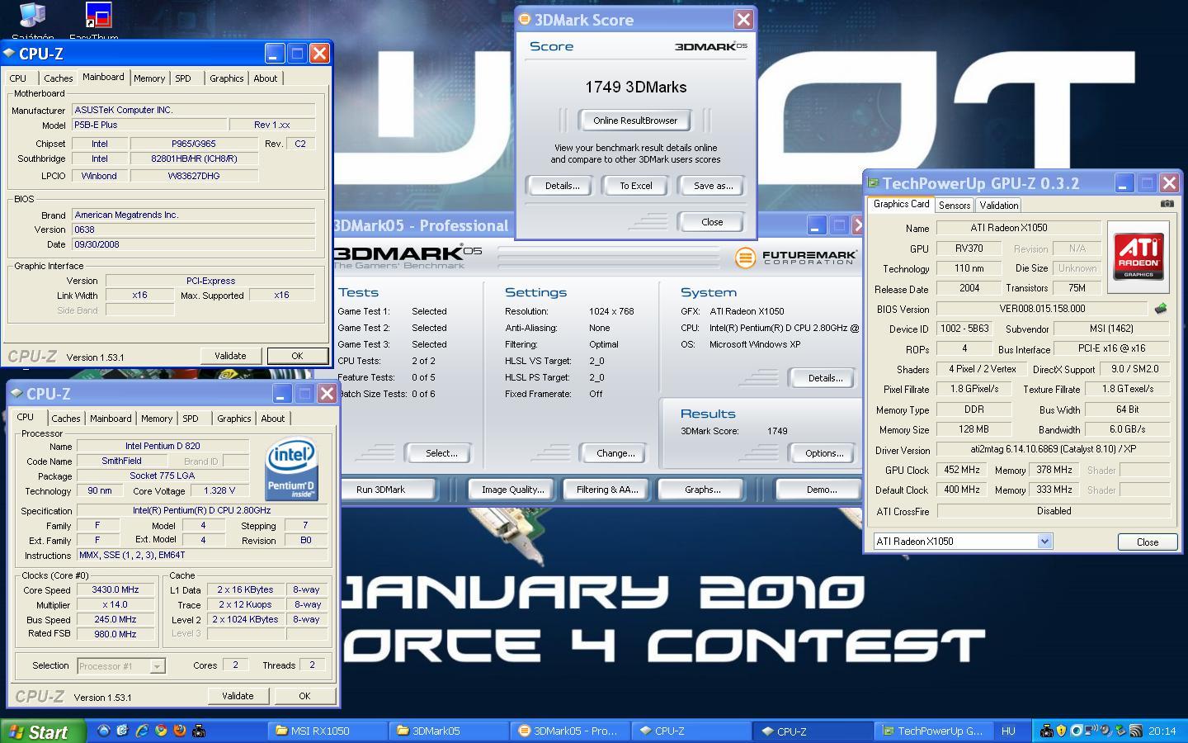Launch Internet Explorer from quick launch
The width and height of the screenshot is (1188, 743).
[142, 731]
